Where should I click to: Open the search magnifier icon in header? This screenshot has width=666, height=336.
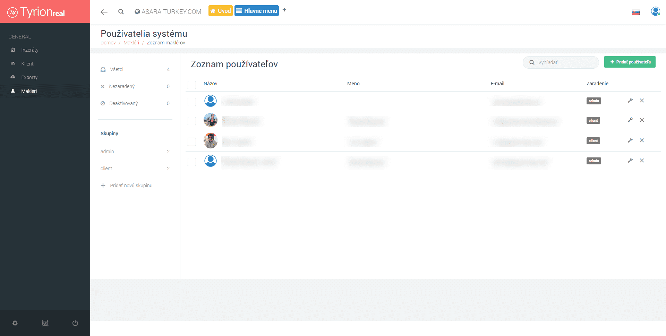pyautogui.click(x=121, y=12)
